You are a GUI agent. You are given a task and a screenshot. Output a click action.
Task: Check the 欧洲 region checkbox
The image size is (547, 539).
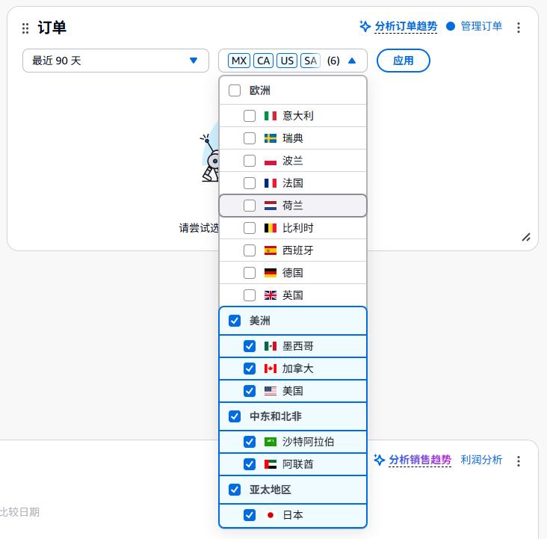coord(235,90)
